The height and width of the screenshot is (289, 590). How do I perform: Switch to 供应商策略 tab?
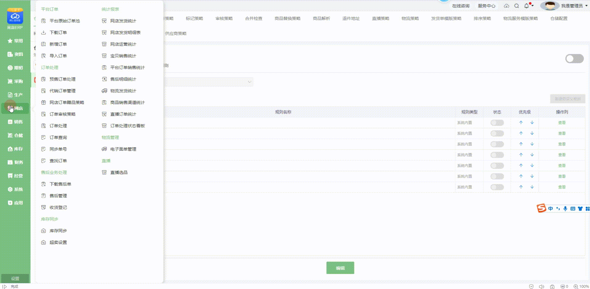pos(176,34)
